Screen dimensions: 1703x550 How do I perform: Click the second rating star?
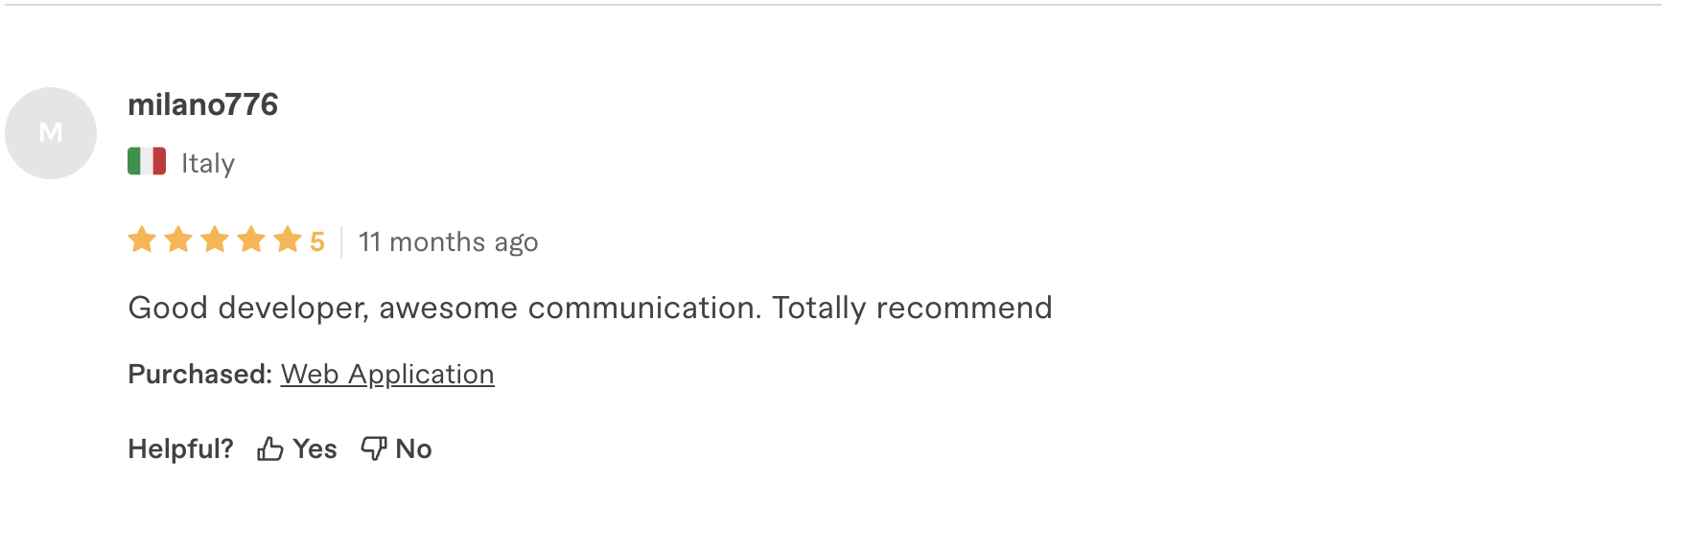(x=178, y=240)
